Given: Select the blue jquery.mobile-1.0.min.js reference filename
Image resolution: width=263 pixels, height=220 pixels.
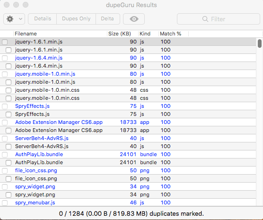Looking at the screenshot, I should pyautogui.click(x=45, y=74).
